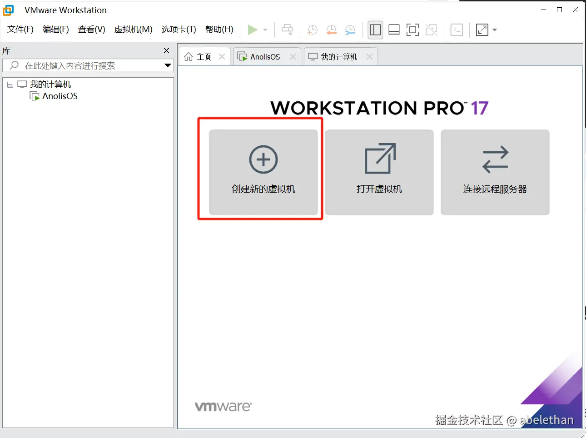Open the 查看(V) menu
This screenshot has width=586, height=438.
92,30
